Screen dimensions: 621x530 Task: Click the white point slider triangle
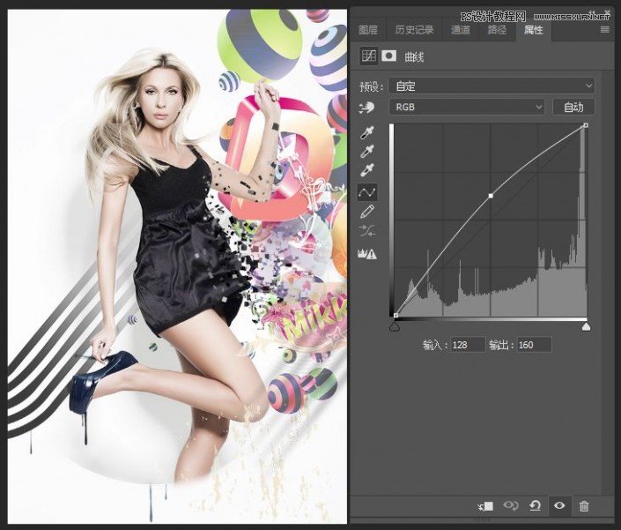pyautogui.click(x=586, y=326)
